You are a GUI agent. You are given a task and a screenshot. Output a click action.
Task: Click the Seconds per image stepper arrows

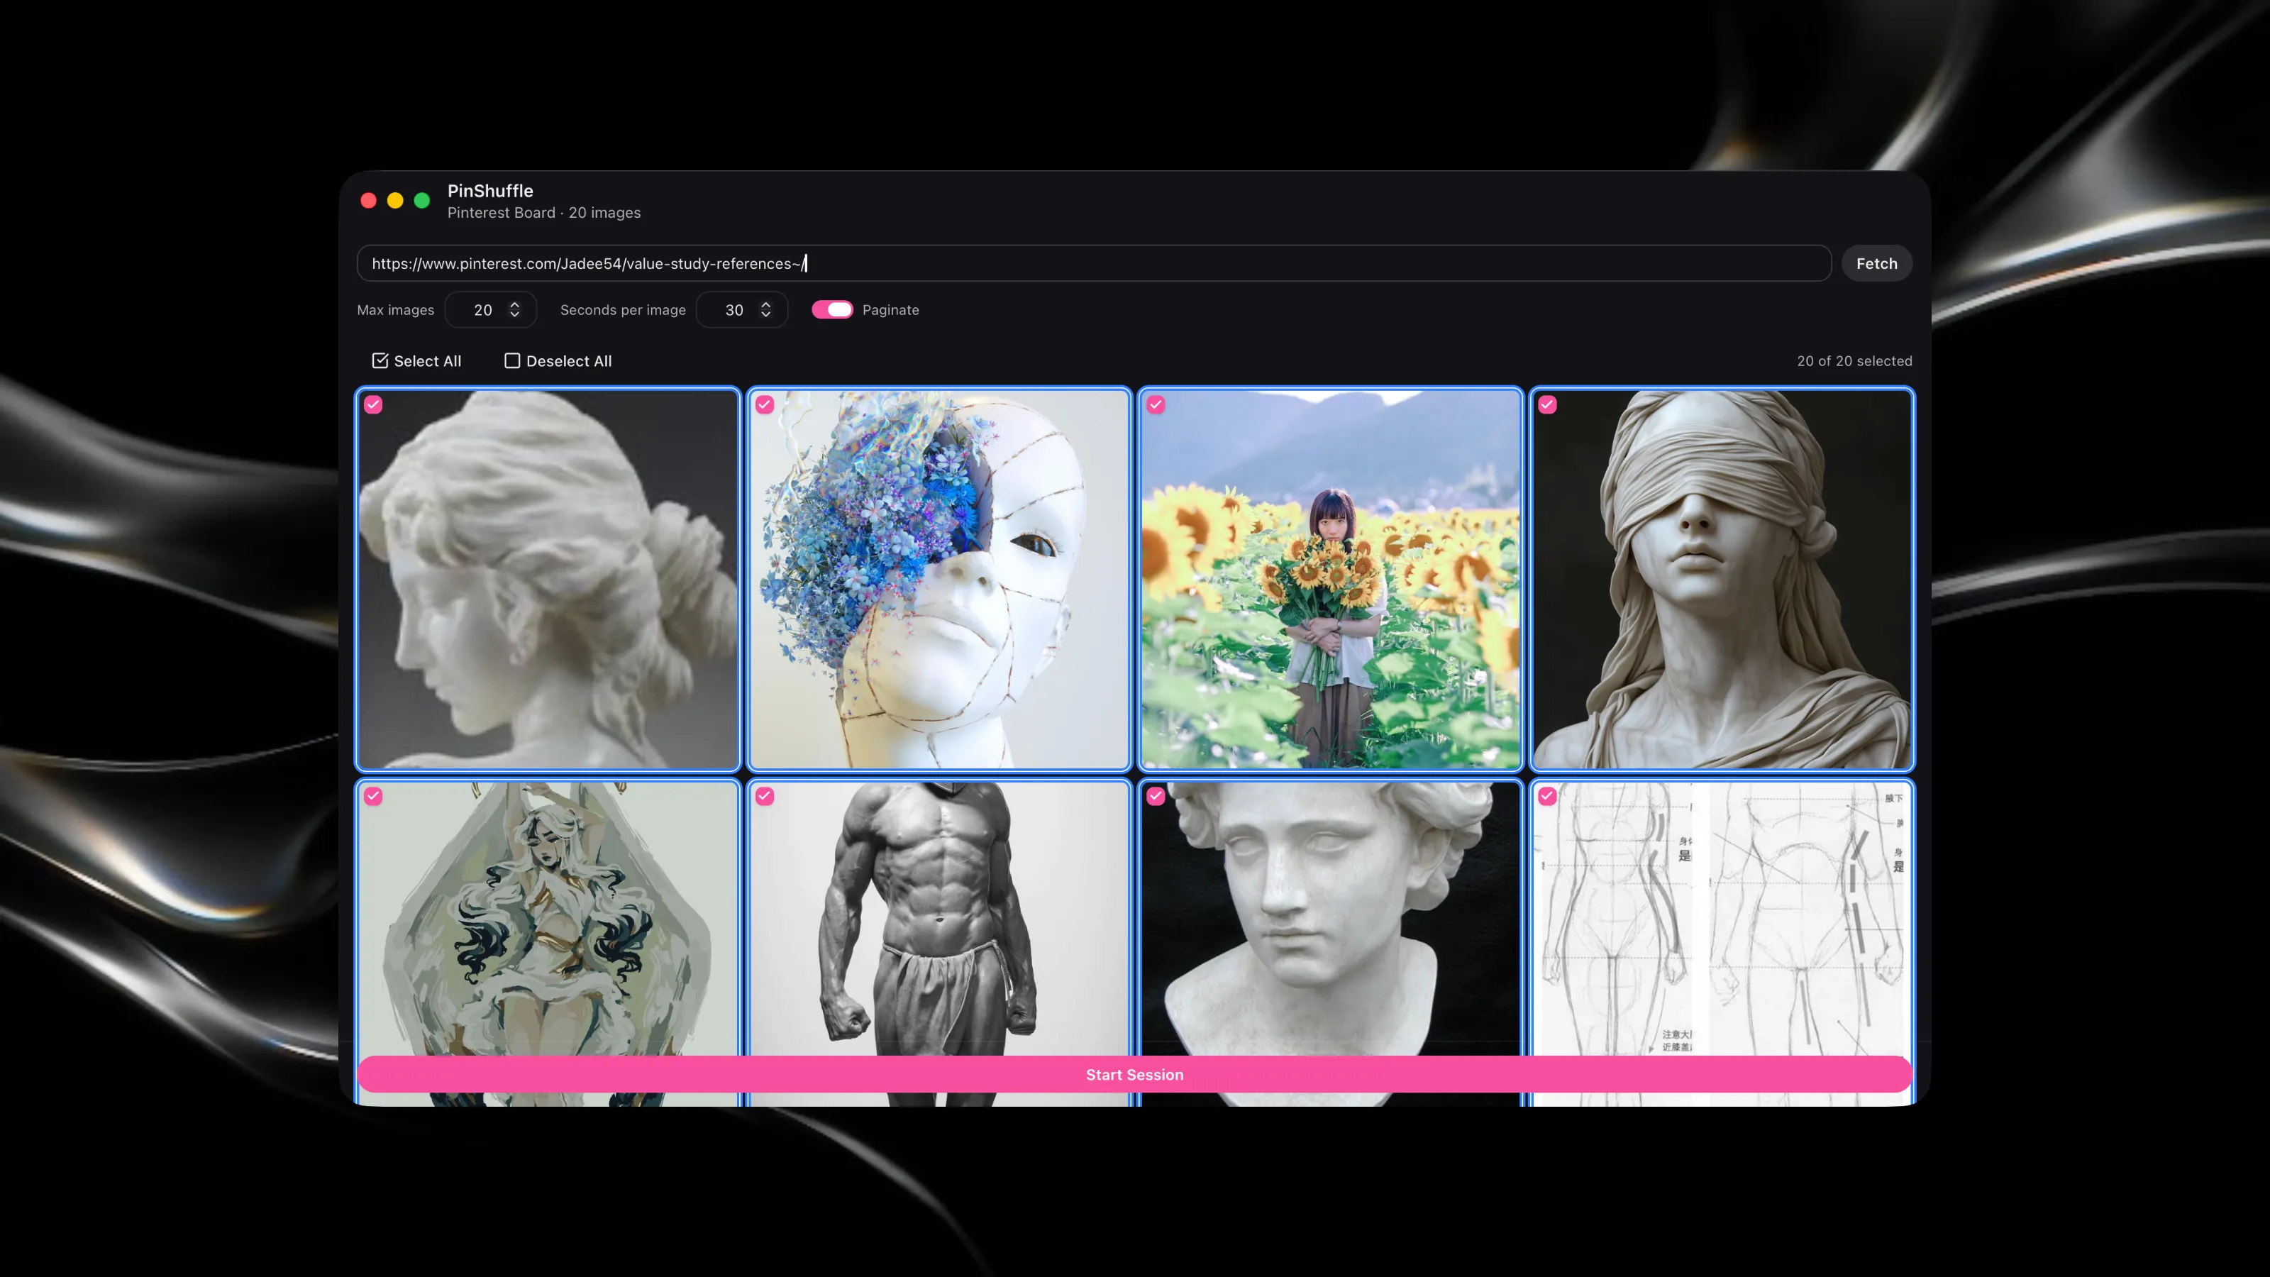click(x=766, y=310)
